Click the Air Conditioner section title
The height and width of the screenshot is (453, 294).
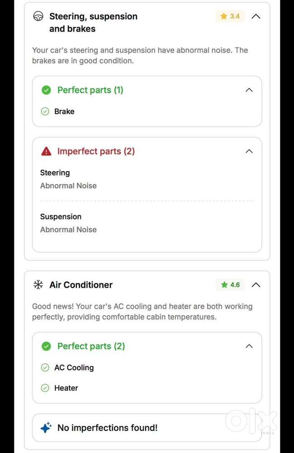[81, 285]
